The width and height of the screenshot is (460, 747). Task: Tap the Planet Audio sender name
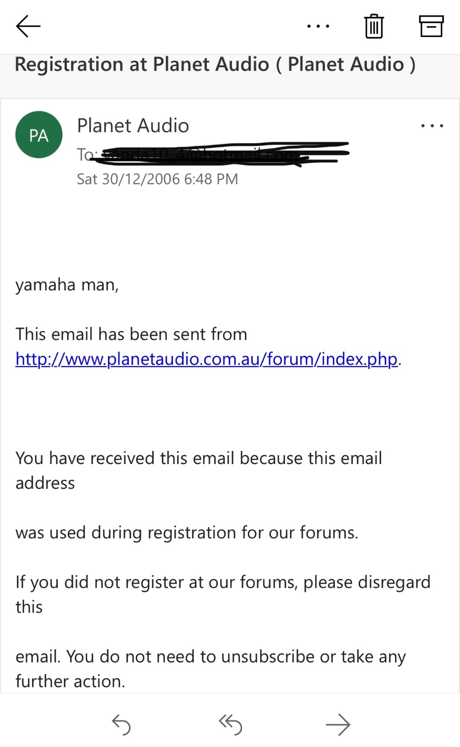pos(133,126)
